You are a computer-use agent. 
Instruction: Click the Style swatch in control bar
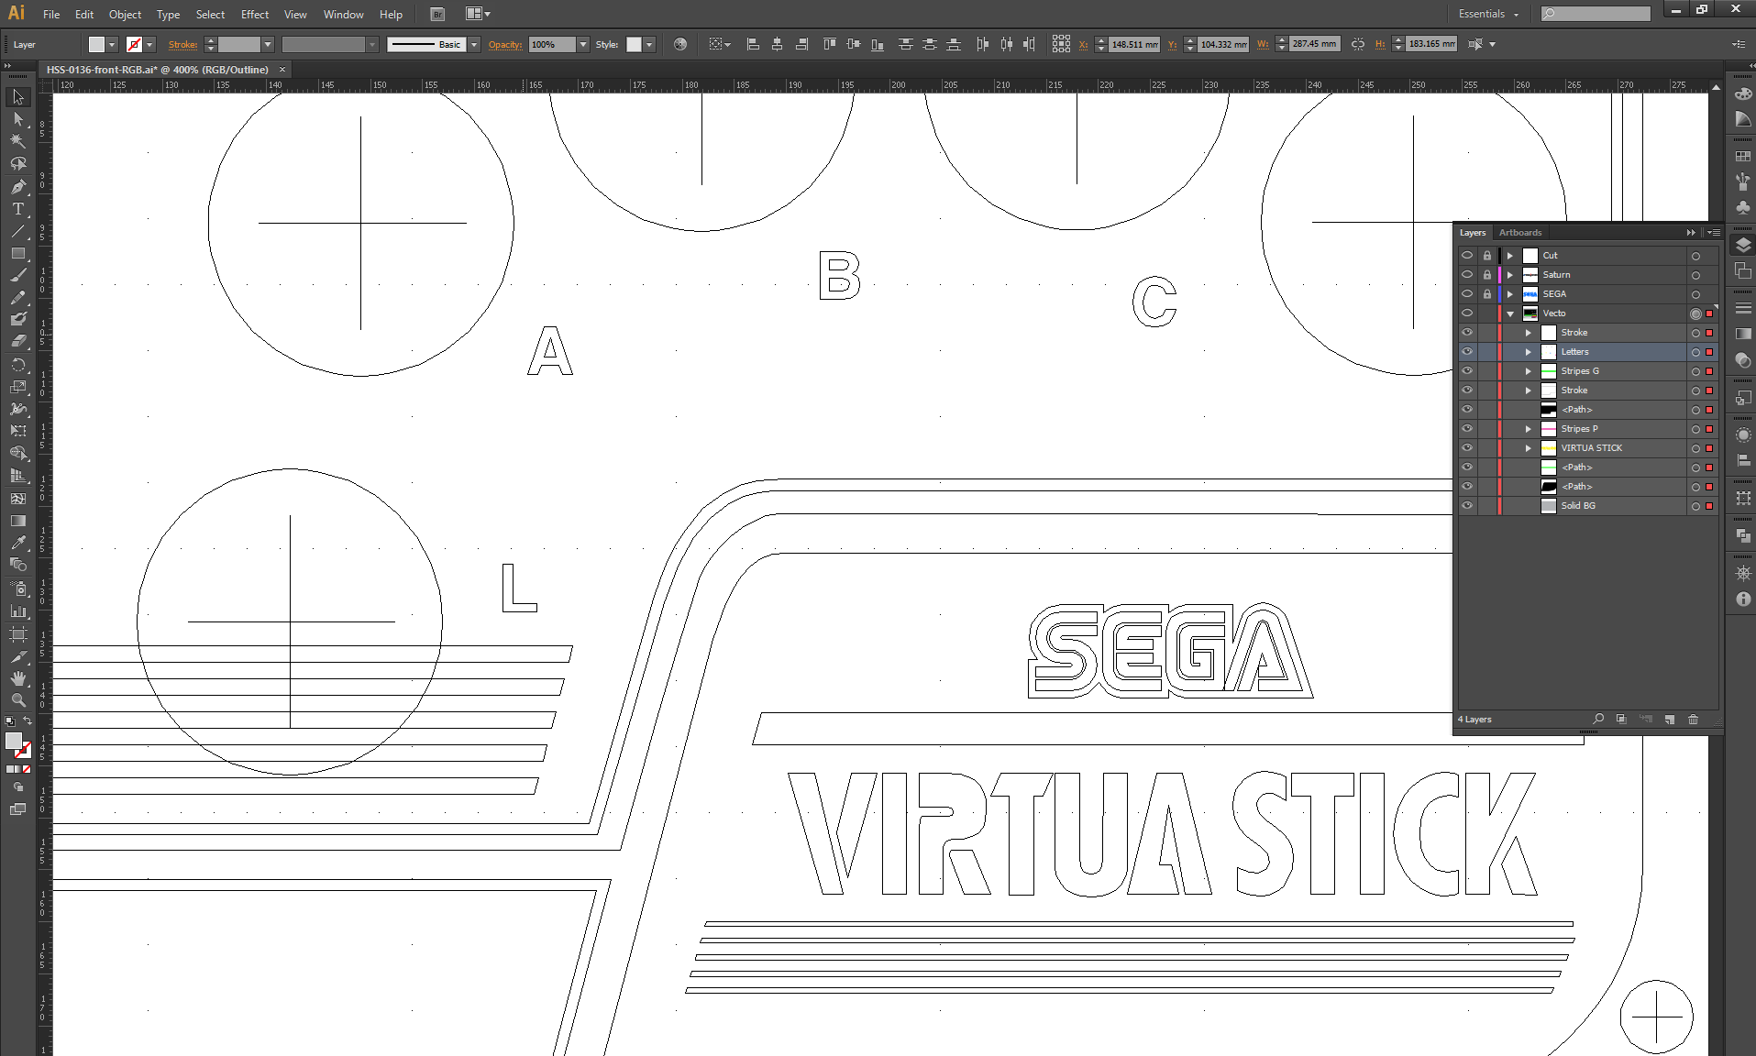coord(634,44)
